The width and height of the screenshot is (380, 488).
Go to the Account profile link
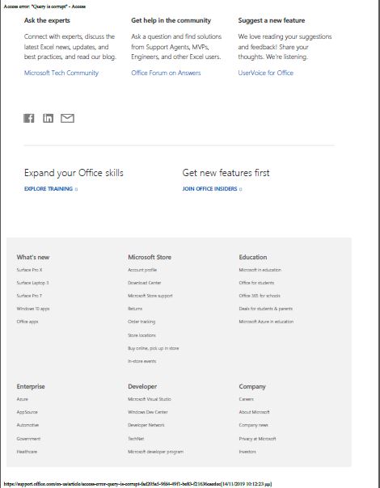142,270
